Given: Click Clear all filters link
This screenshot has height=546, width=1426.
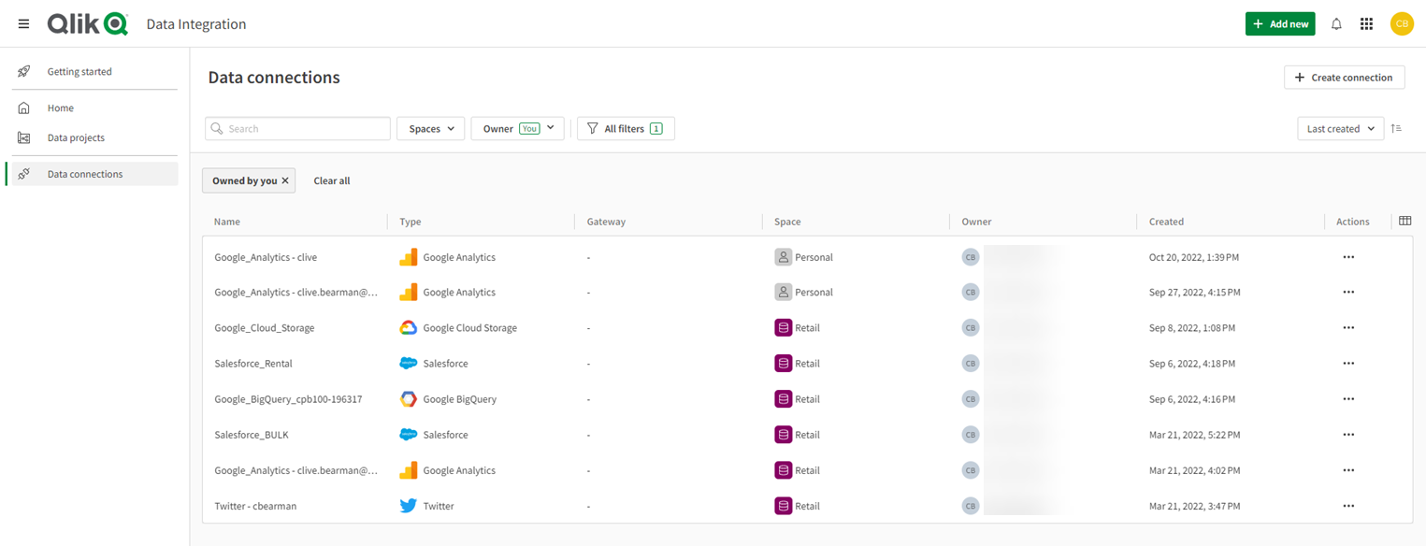Looking at the screenshot, I should [332, 180].
